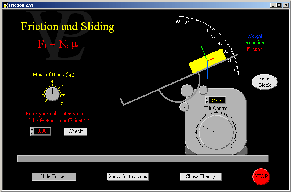Screen dimensions: 291x192
Task: Click the top-right roller under the ramp
Action: [x=203, y=90]
